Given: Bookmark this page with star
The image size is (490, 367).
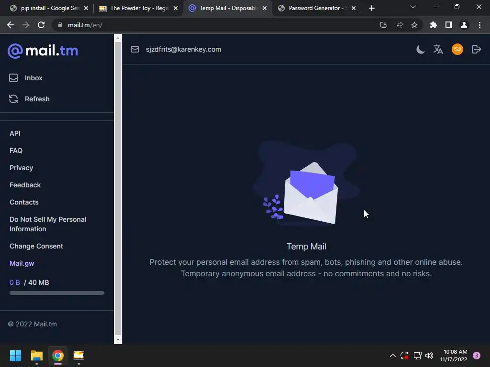Looking at the screenshot, I should (x=414, y=25).
